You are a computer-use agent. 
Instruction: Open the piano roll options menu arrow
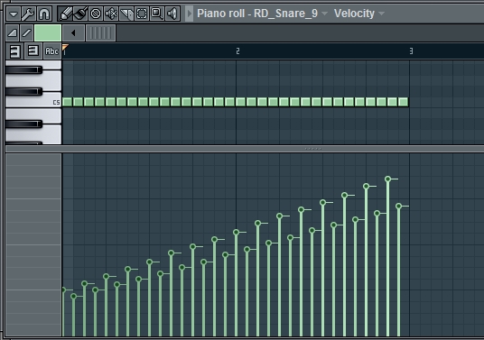[x=14, y=14]
